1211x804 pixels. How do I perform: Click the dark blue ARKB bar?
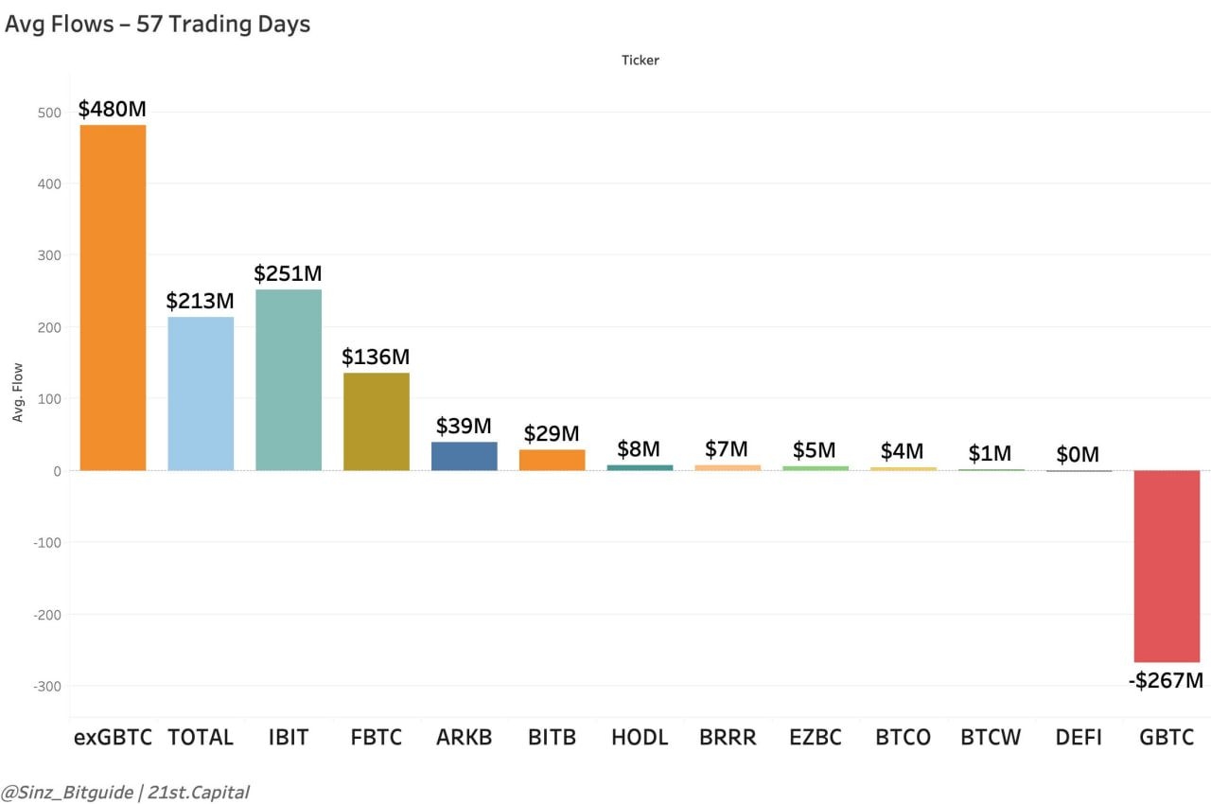tap(464, 456)
